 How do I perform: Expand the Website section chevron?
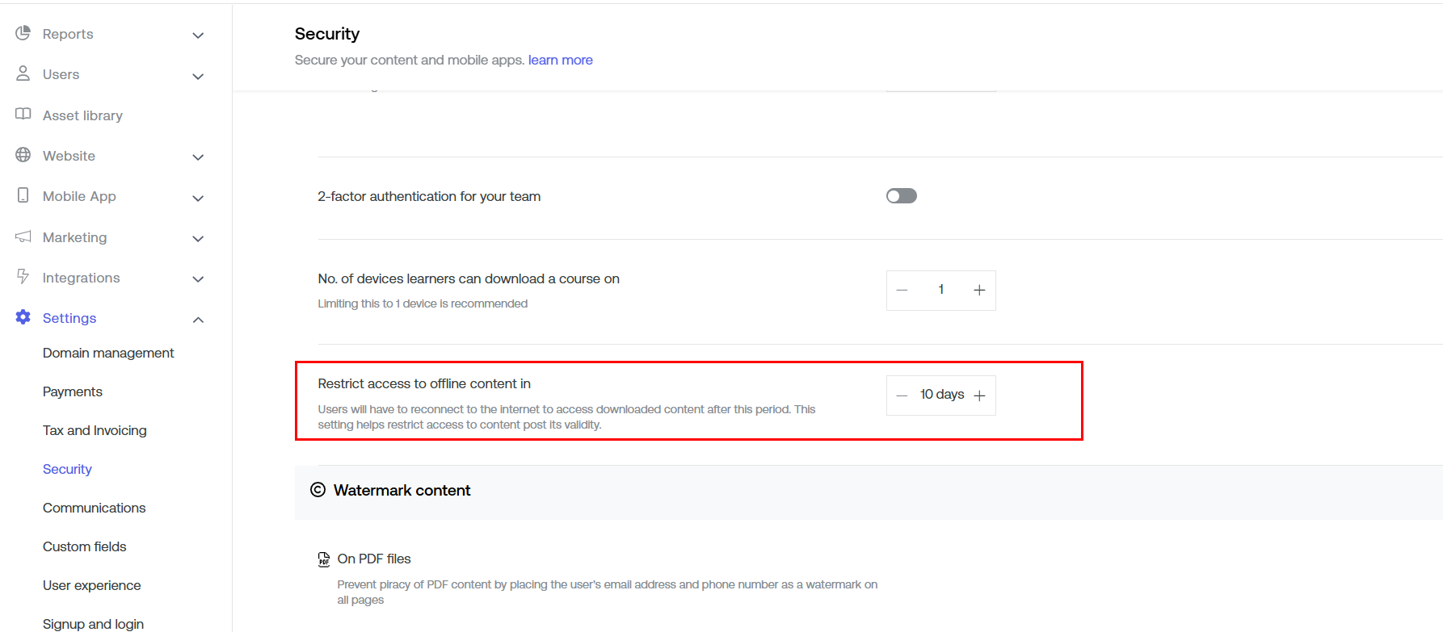coord(198,157)
